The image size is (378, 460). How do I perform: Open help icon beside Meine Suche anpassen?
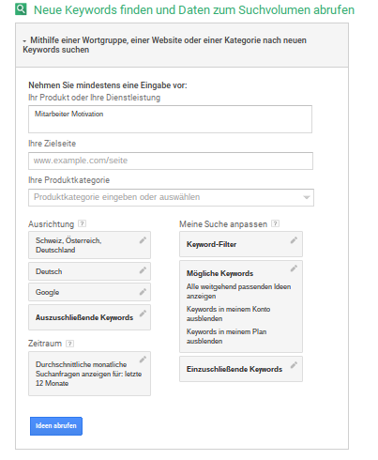pos(275,223)
